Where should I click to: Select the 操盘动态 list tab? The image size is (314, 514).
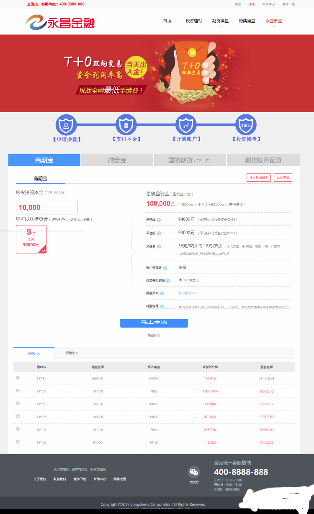tap(72, 353)
